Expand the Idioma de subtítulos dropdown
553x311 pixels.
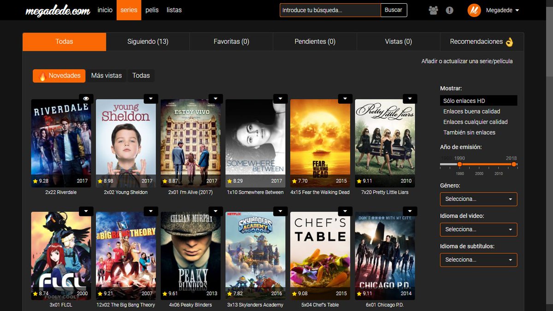478,260
